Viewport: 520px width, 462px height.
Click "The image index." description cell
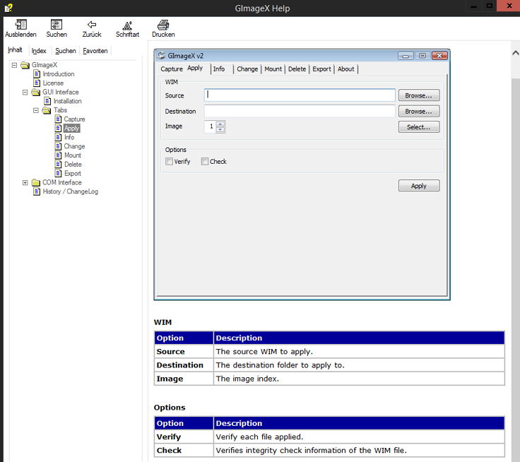pyautogui.click(x=359, y=379)
